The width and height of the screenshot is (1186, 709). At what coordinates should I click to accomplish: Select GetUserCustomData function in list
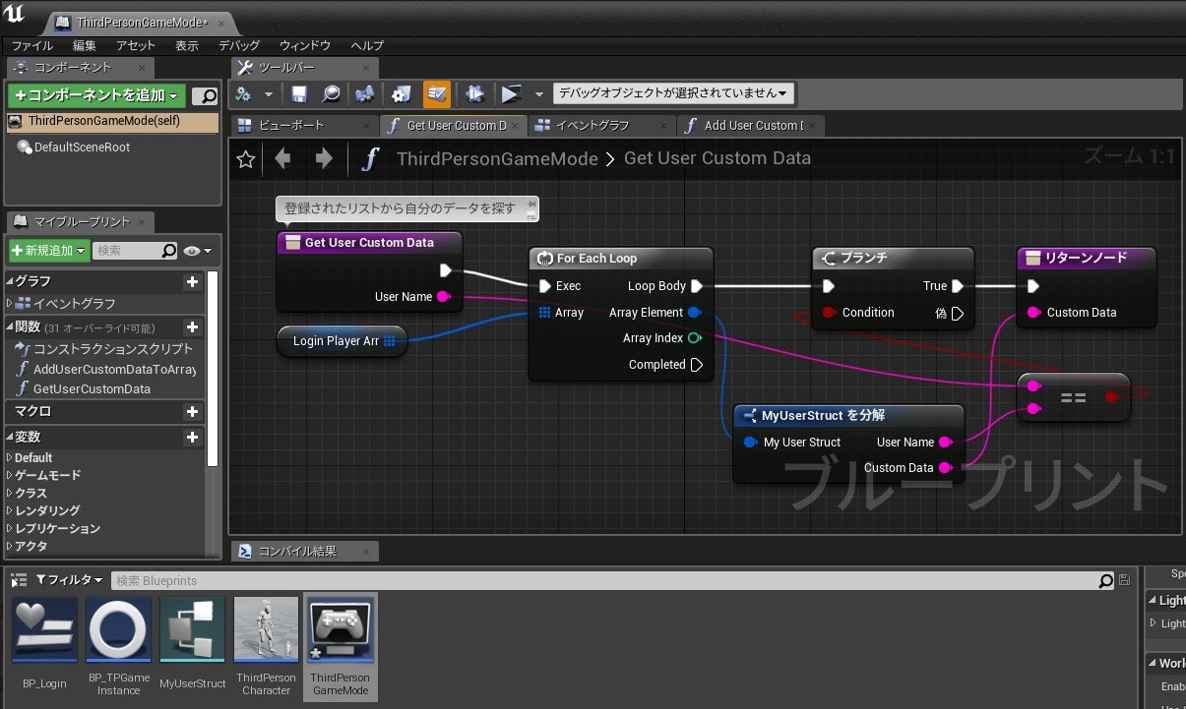84,389
